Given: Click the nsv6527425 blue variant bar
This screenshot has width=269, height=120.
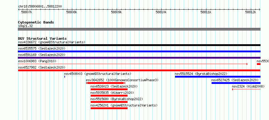Looking at the screenshot, I should (236, 83).
